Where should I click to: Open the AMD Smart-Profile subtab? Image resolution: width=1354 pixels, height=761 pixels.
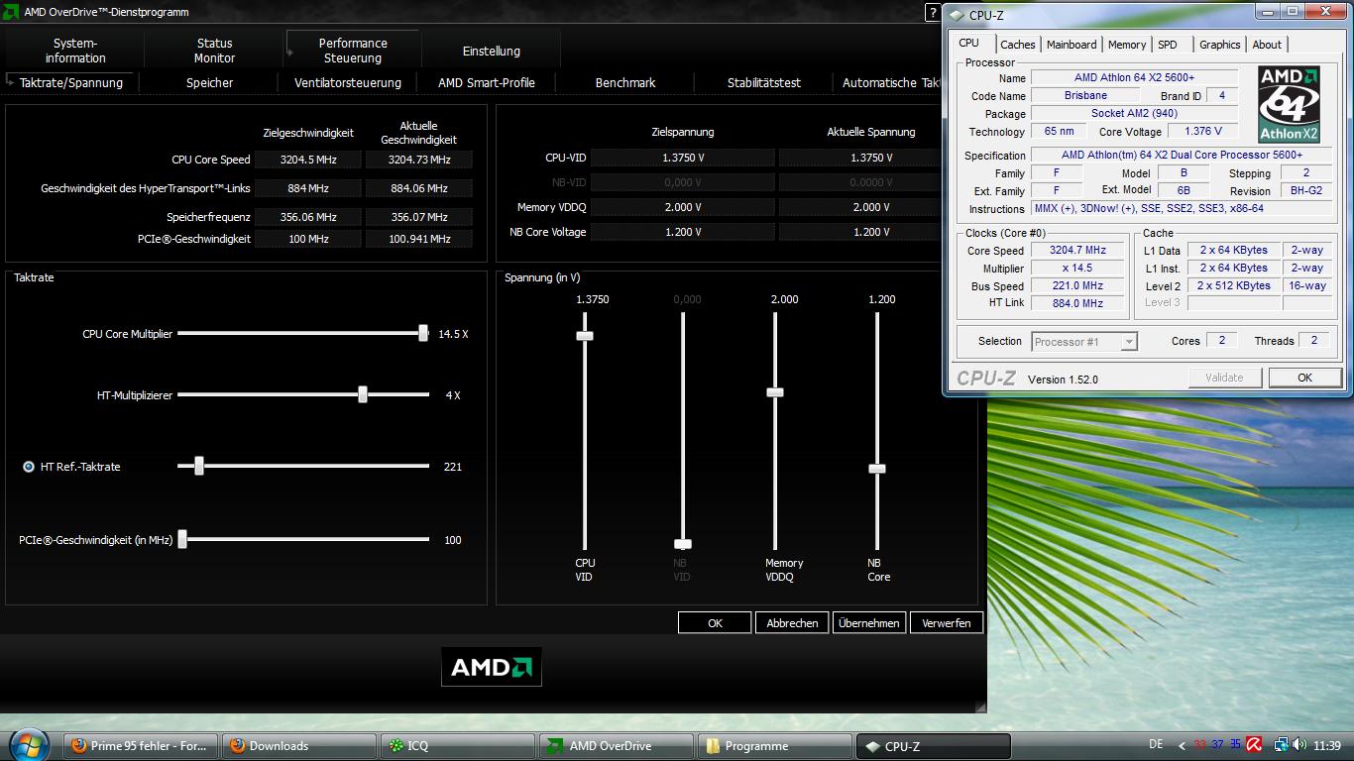[x=487, y=83]
